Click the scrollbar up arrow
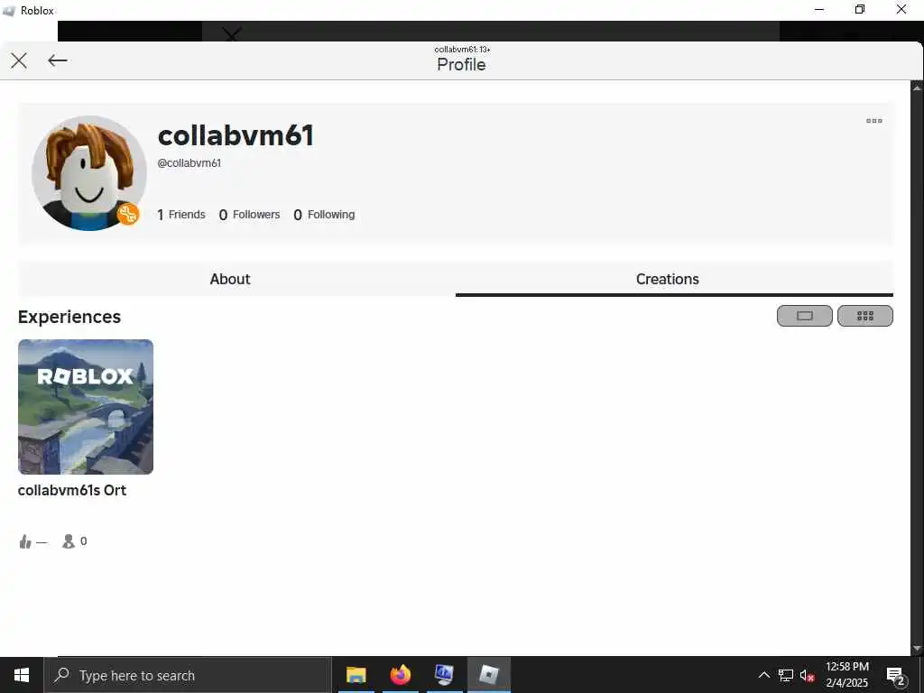This screenshot has height=693, width=924. click(917, 88)
